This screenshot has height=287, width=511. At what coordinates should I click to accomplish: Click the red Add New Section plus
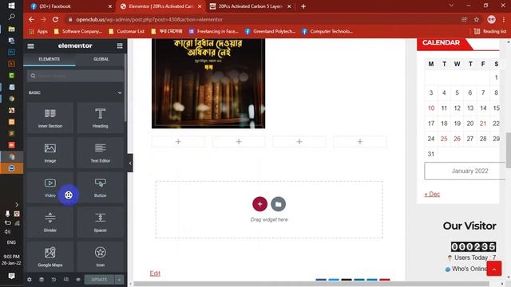[x=259, y=204]
